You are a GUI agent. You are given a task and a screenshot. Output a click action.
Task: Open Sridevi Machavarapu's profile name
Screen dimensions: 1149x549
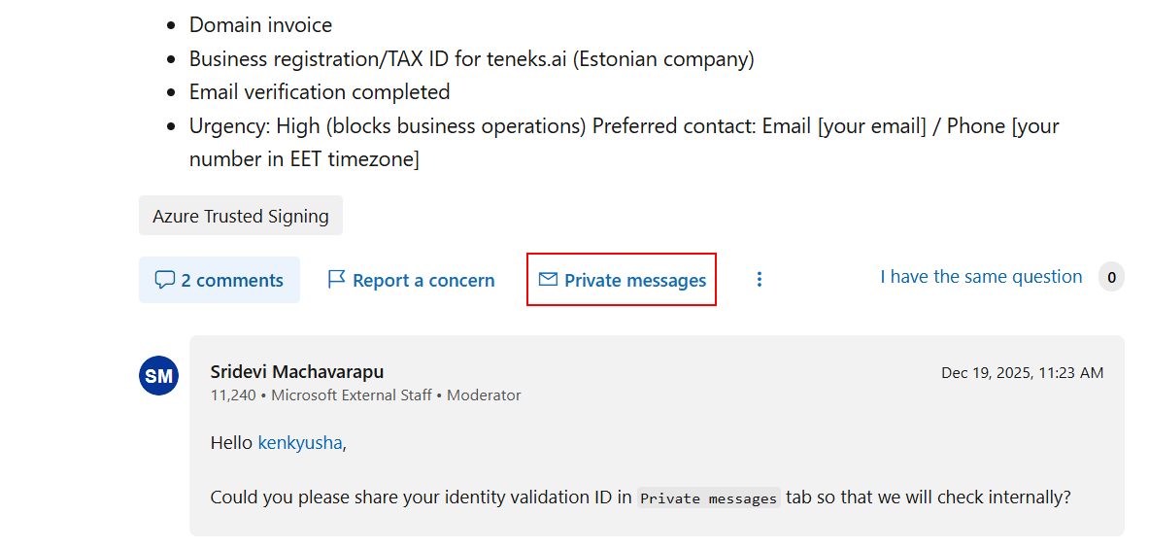(x=297, y=371)
